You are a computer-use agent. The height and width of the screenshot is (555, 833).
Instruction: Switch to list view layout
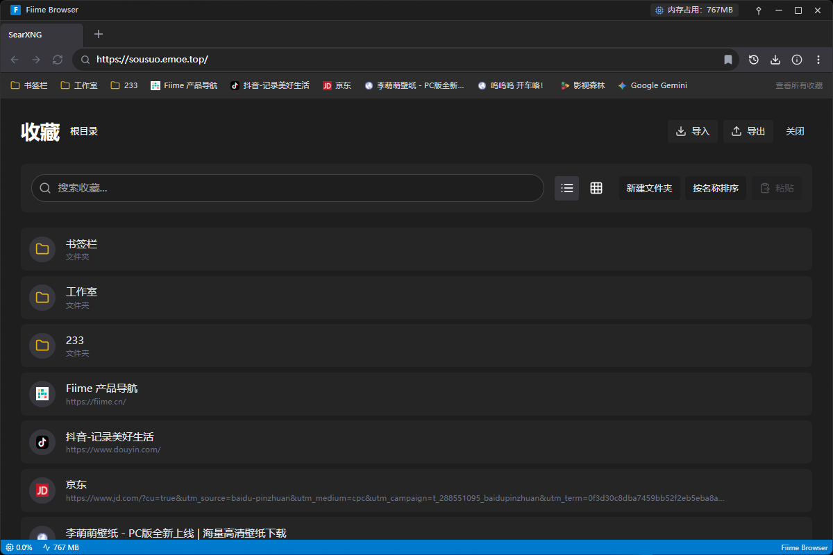click(566, 188)
